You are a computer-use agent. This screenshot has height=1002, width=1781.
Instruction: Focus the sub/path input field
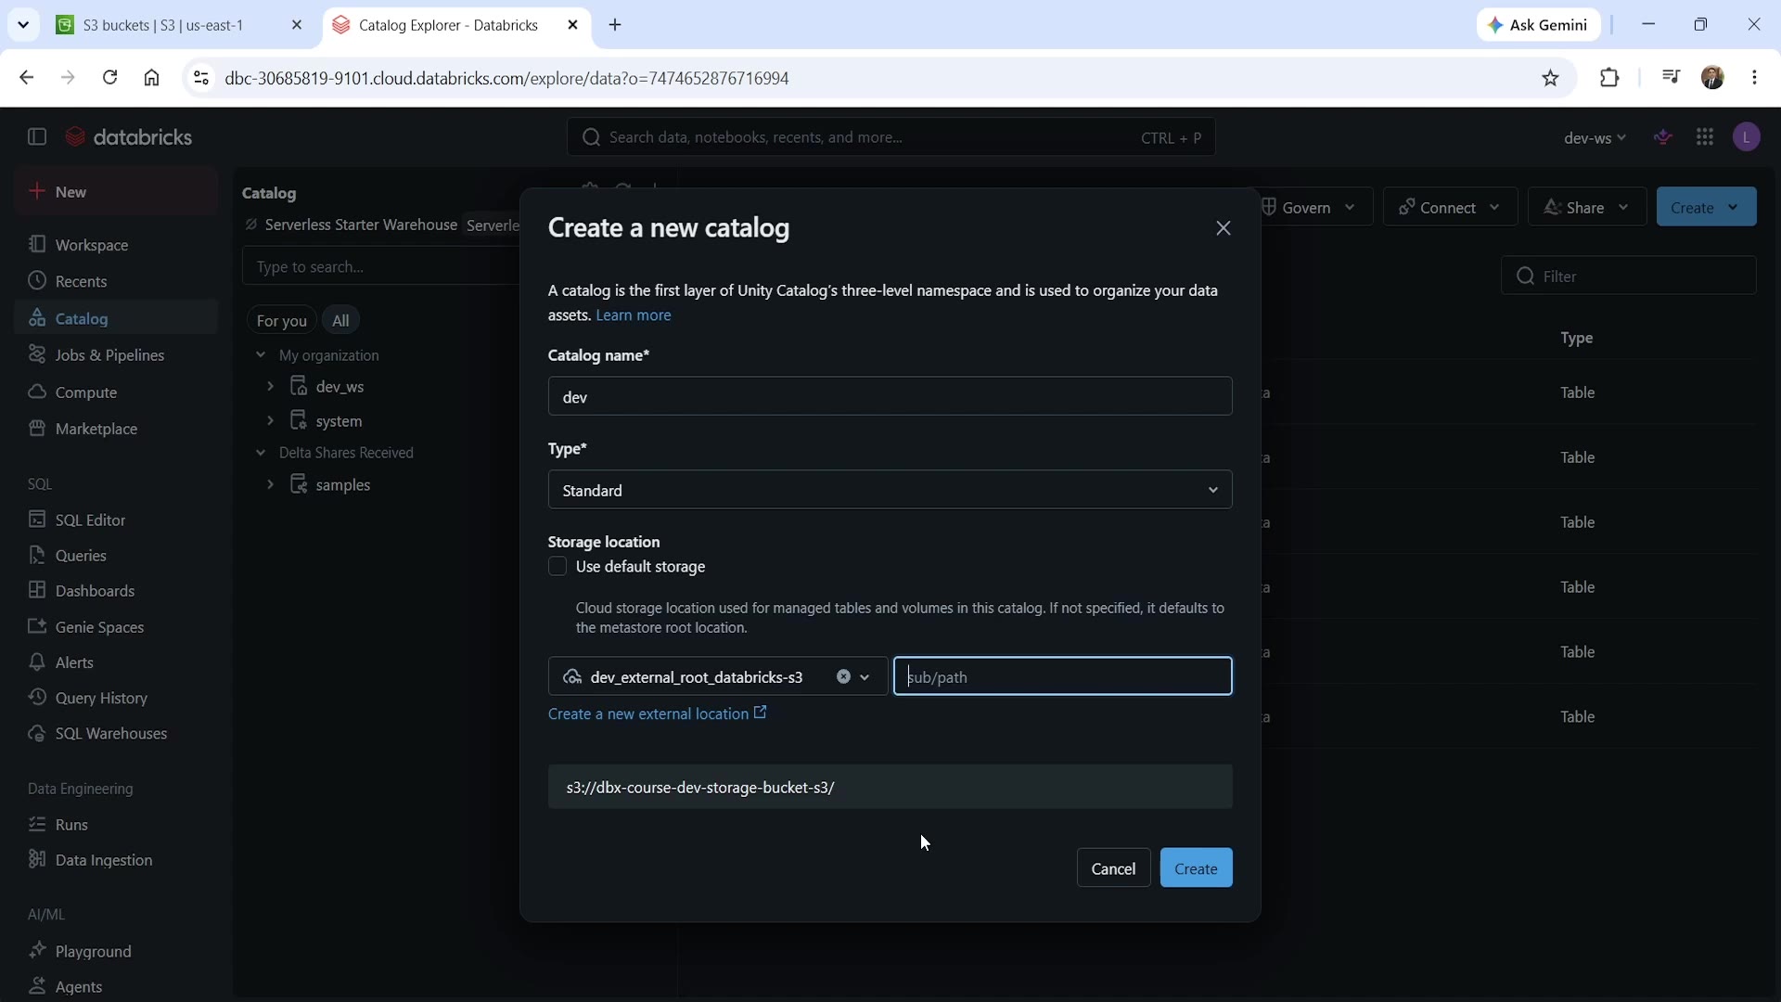click(1063, 676)
